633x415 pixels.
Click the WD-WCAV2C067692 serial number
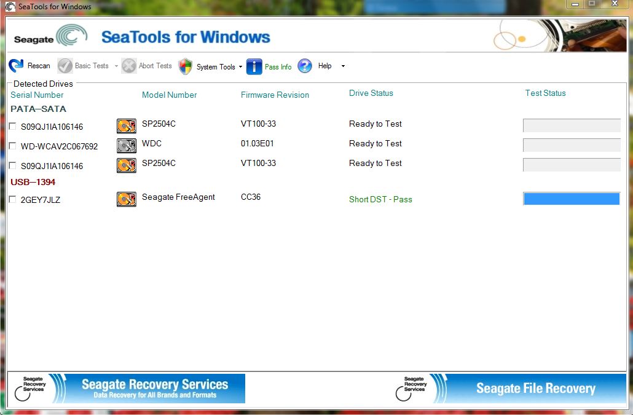pos(59,146)
